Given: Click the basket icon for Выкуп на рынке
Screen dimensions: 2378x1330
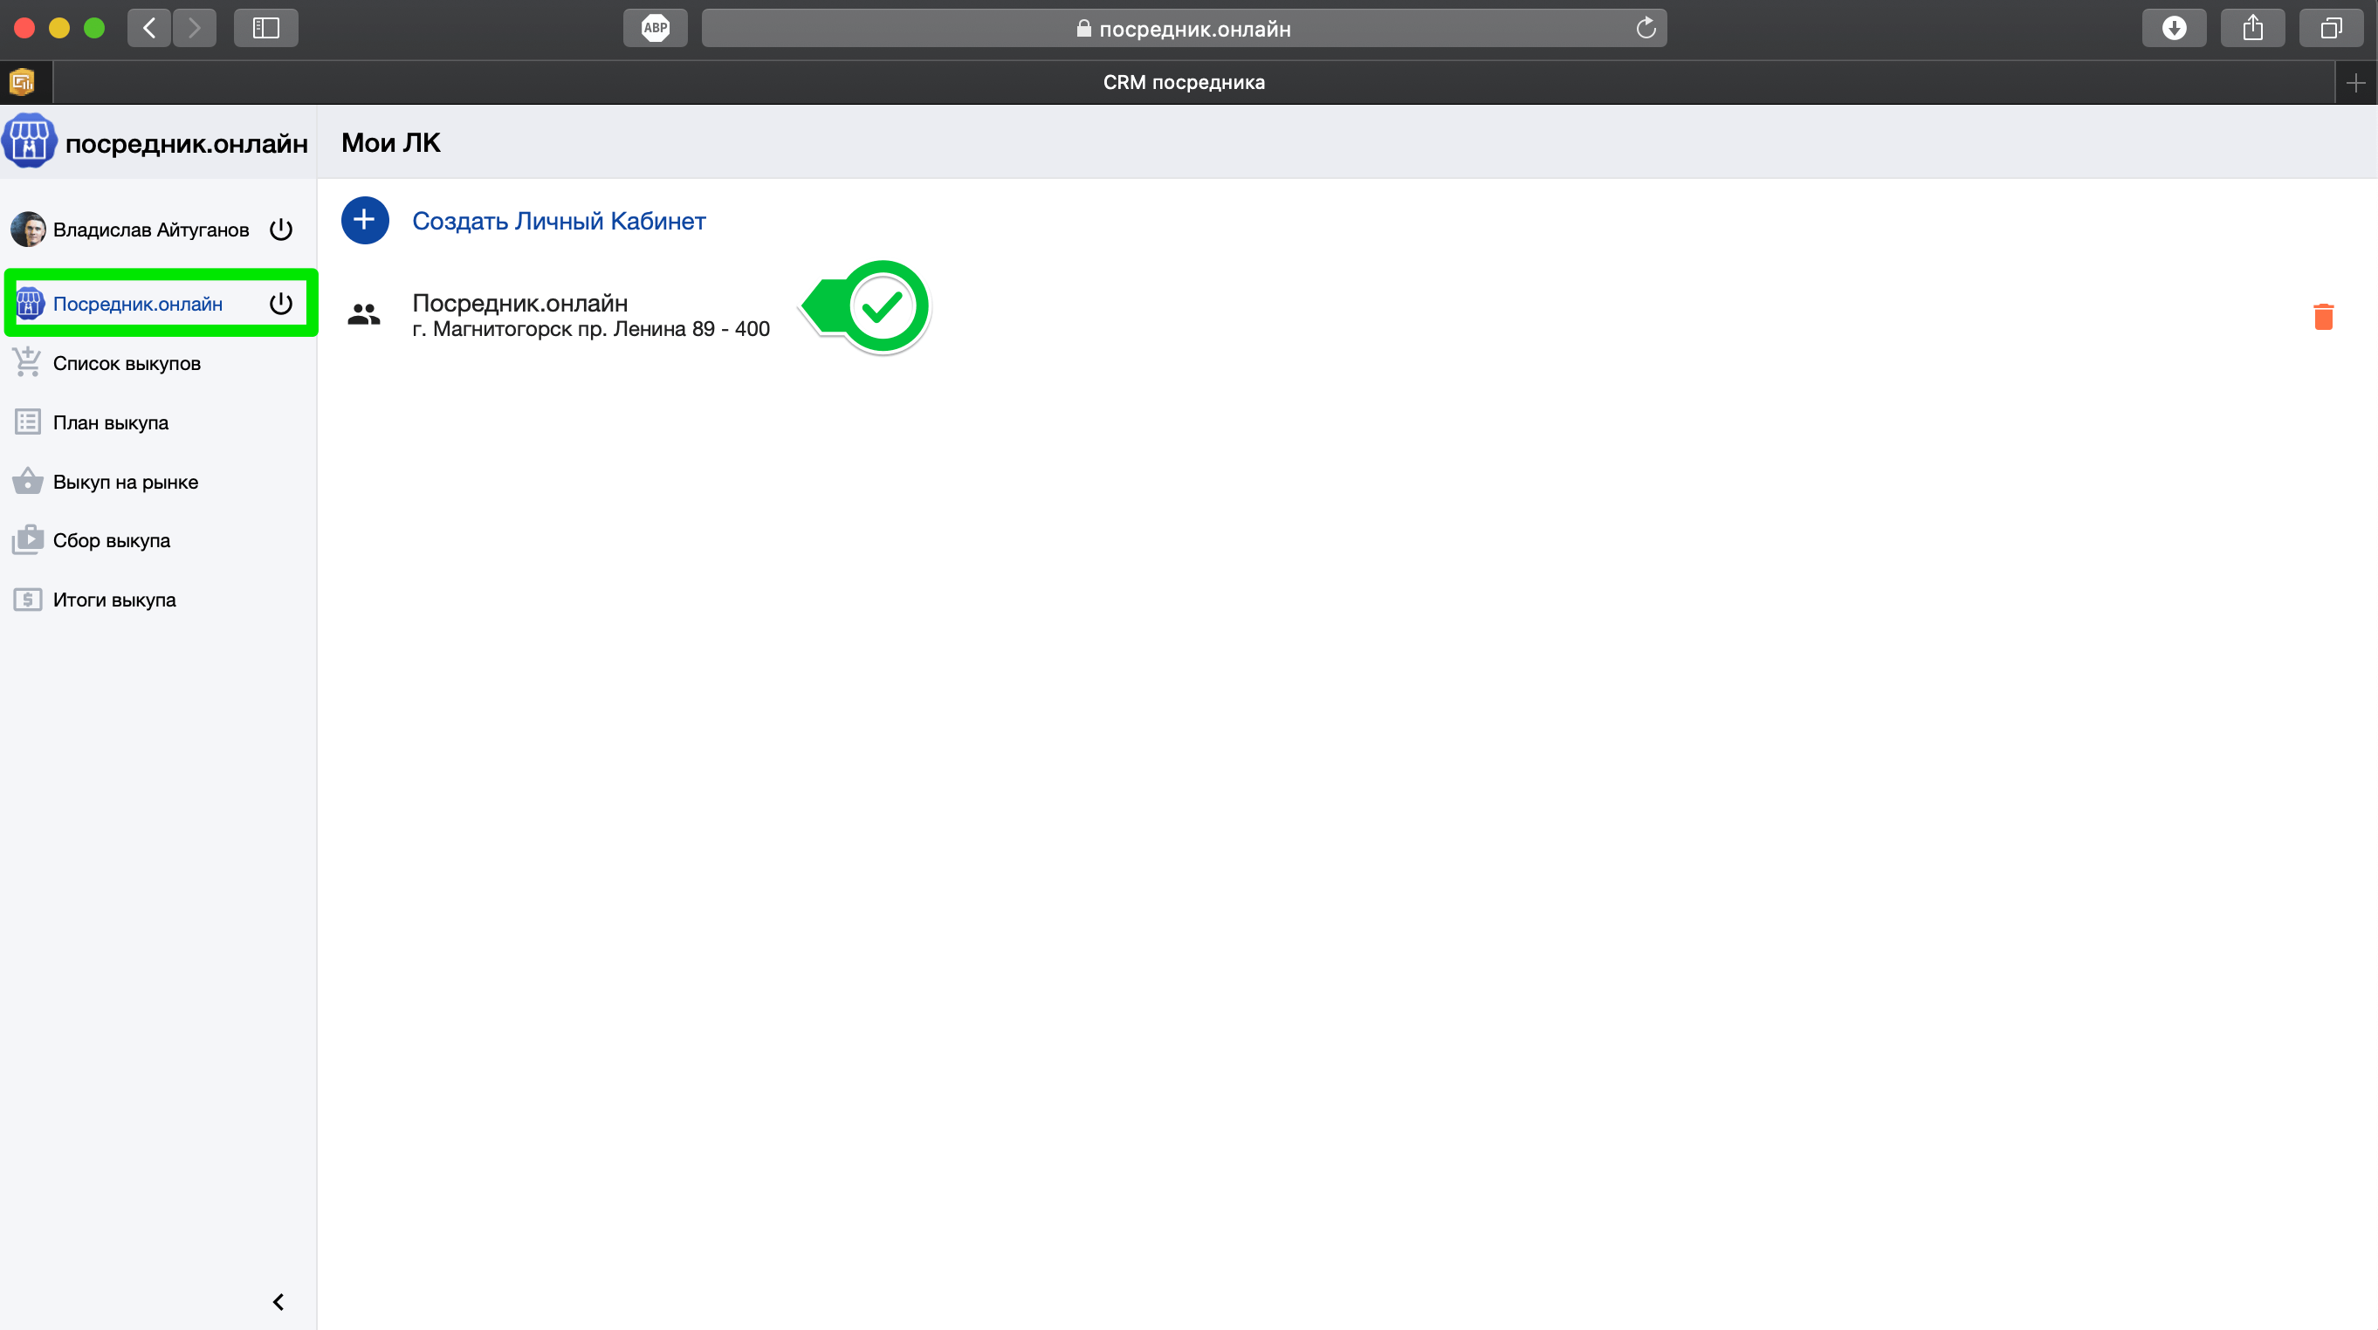Looking at the screenshot, I should (x=27, y=481).
